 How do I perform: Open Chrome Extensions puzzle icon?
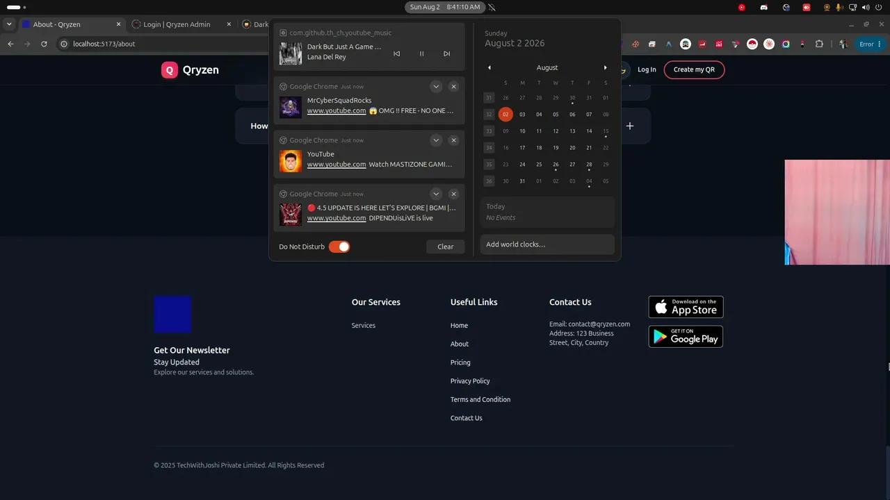click(x=819, y=44)
